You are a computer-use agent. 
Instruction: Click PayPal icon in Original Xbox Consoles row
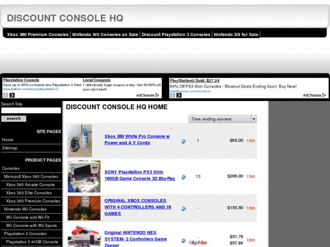(x=183, y=209)
